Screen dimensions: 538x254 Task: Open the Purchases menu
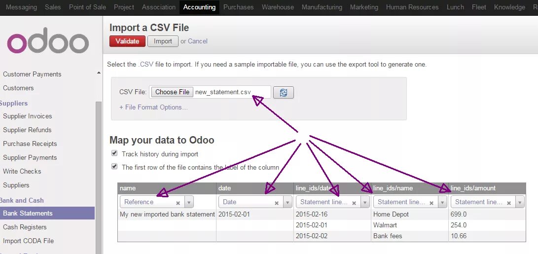239,7
